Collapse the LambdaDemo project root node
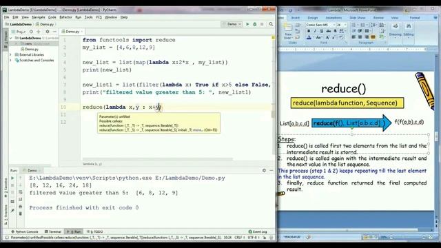Image resolution: width=441 pixels, height=248 pixels. tap(11, 38)
